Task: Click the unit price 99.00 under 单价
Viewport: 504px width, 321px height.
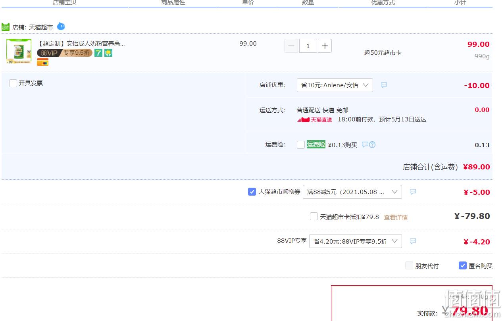Action: point(248,44)
